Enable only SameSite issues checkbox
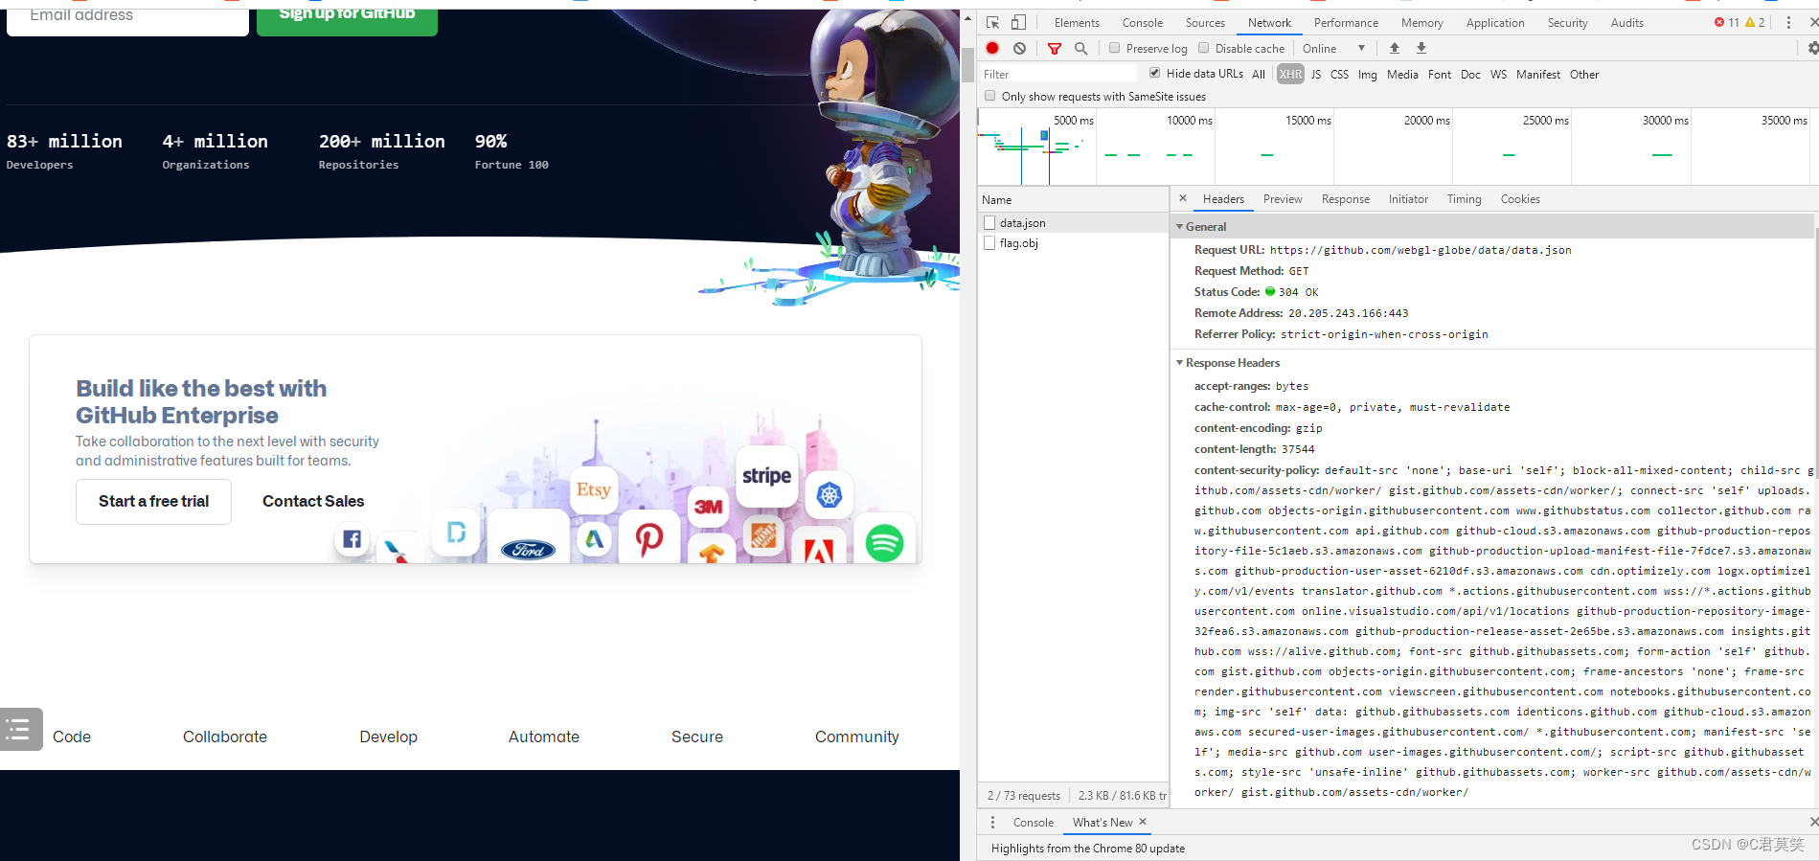Image resolution: width=1819 pixels, height=861 pixels. coord(990,96)
